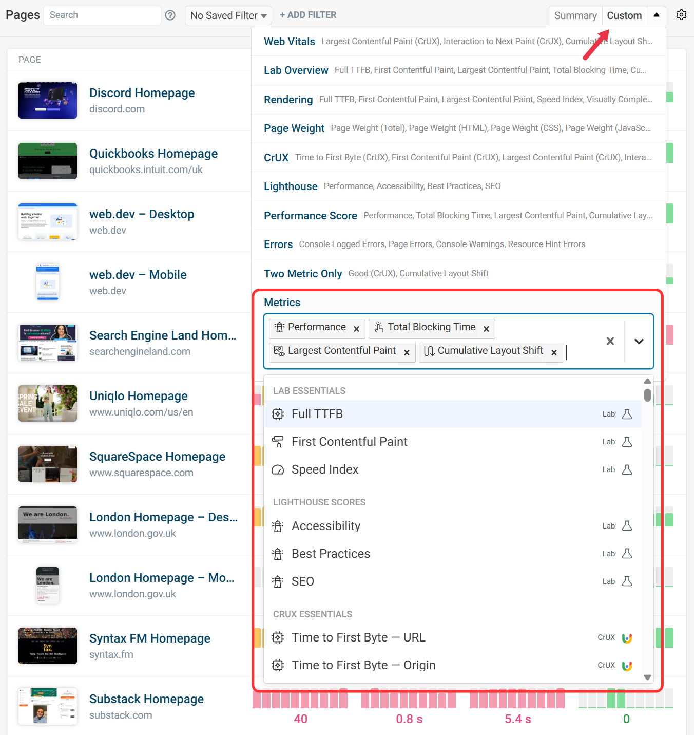
Task: Choose the Accessibility score option
Action: click(x=452, y=526)
